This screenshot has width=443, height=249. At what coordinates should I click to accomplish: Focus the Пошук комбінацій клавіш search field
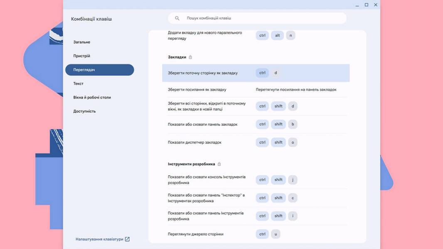[257, 18]
